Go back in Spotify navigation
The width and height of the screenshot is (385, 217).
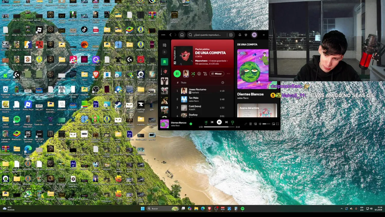(x=170, y=35)
